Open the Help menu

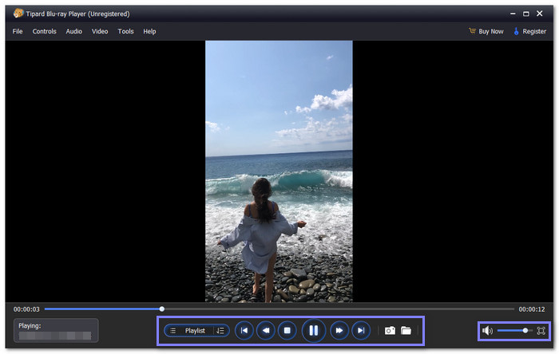tap(149, 31)
